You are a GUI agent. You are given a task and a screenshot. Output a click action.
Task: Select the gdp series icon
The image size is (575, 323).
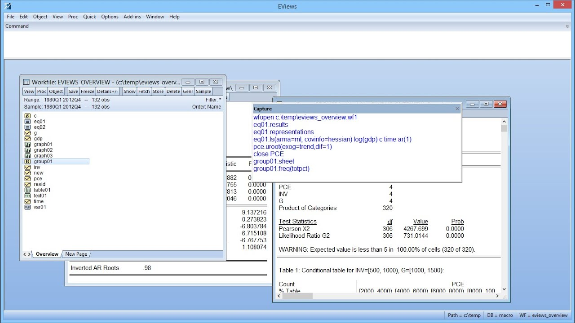coord(27,139)
